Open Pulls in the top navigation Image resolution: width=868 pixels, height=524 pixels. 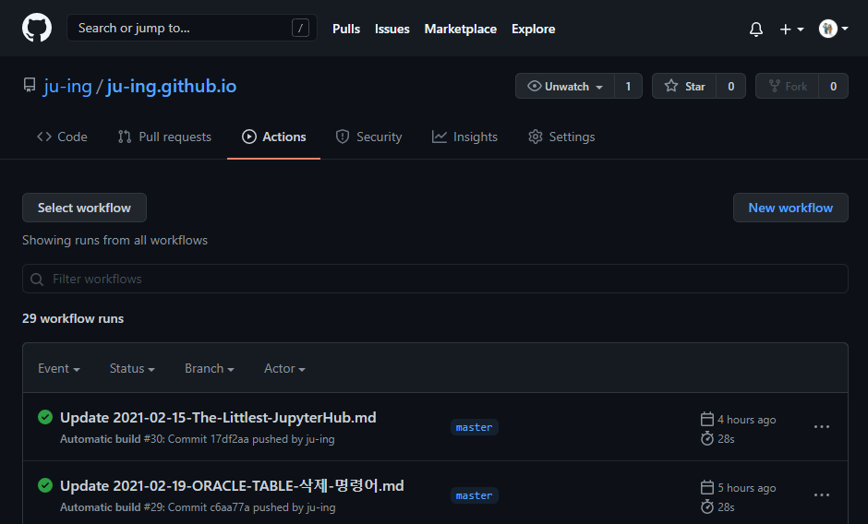(x=346, y=29)
